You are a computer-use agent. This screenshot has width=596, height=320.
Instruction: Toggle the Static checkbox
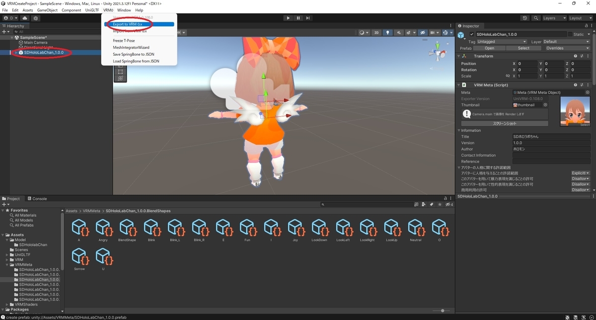point(570,34)
